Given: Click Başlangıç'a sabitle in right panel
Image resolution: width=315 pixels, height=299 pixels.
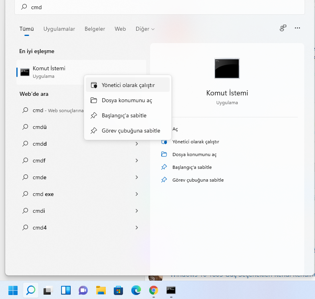Looking at the screenshot, I should [x=192, y=167].
